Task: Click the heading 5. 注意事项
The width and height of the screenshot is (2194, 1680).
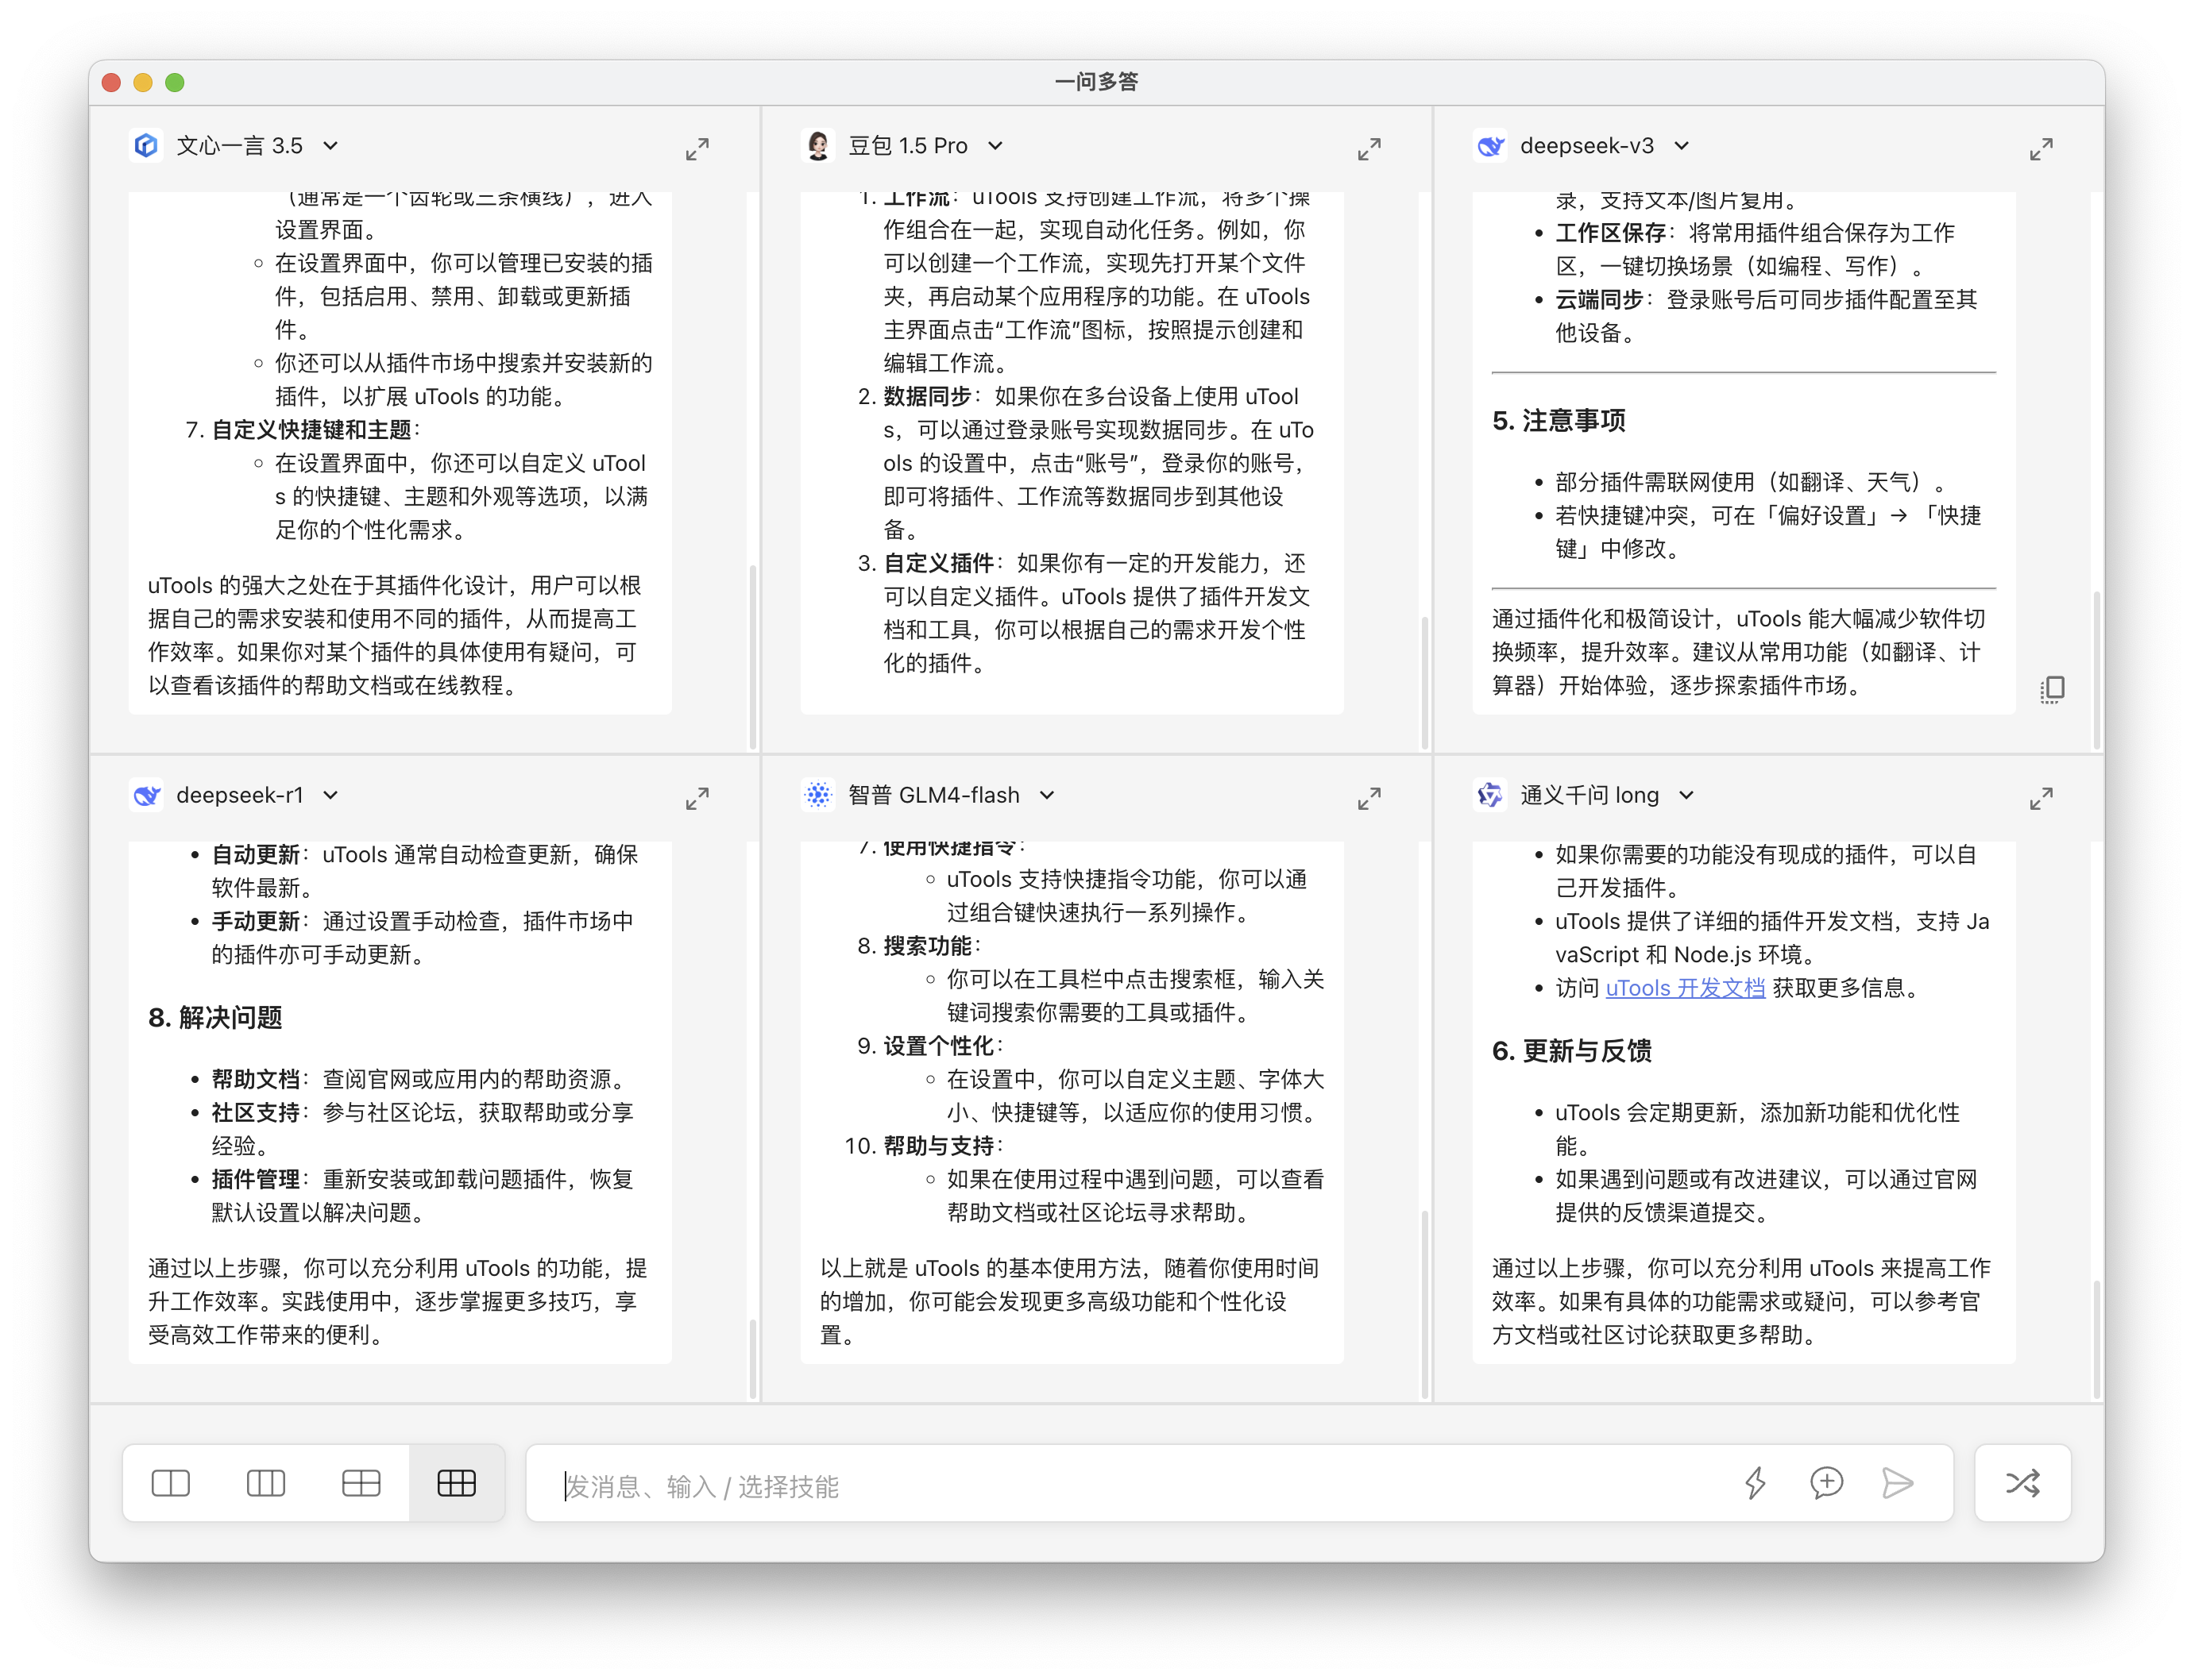Action: pyautogui.click(x=1558, y=421)
